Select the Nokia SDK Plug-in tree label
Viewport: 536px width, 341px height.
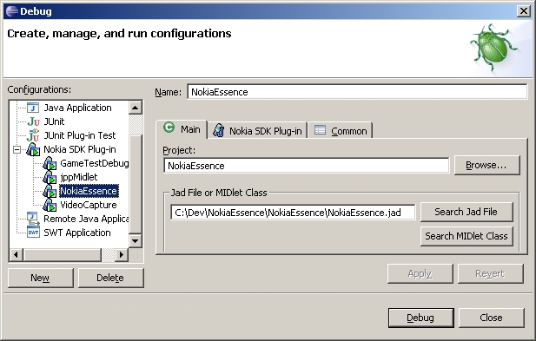(x=80, y=149)
